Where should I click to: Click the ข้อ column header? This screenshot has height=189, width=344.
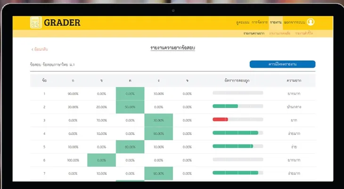(x=44, y=80)
